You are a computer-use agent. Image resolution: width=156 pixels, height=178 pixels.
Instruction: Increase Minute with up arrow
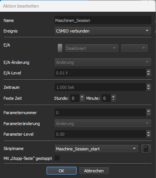pos(113,97)
